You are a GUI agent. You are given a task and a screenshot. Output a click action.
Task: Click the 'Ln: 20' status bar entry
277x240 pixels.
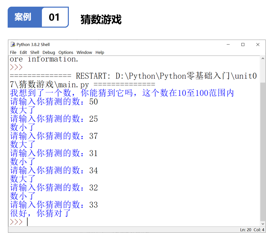(245, 230)
